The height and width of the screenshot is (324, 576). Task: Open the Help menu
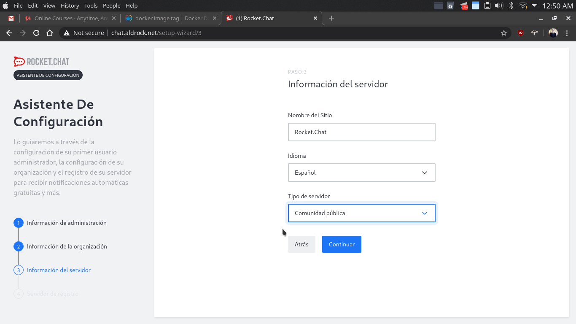click(132, 5)
